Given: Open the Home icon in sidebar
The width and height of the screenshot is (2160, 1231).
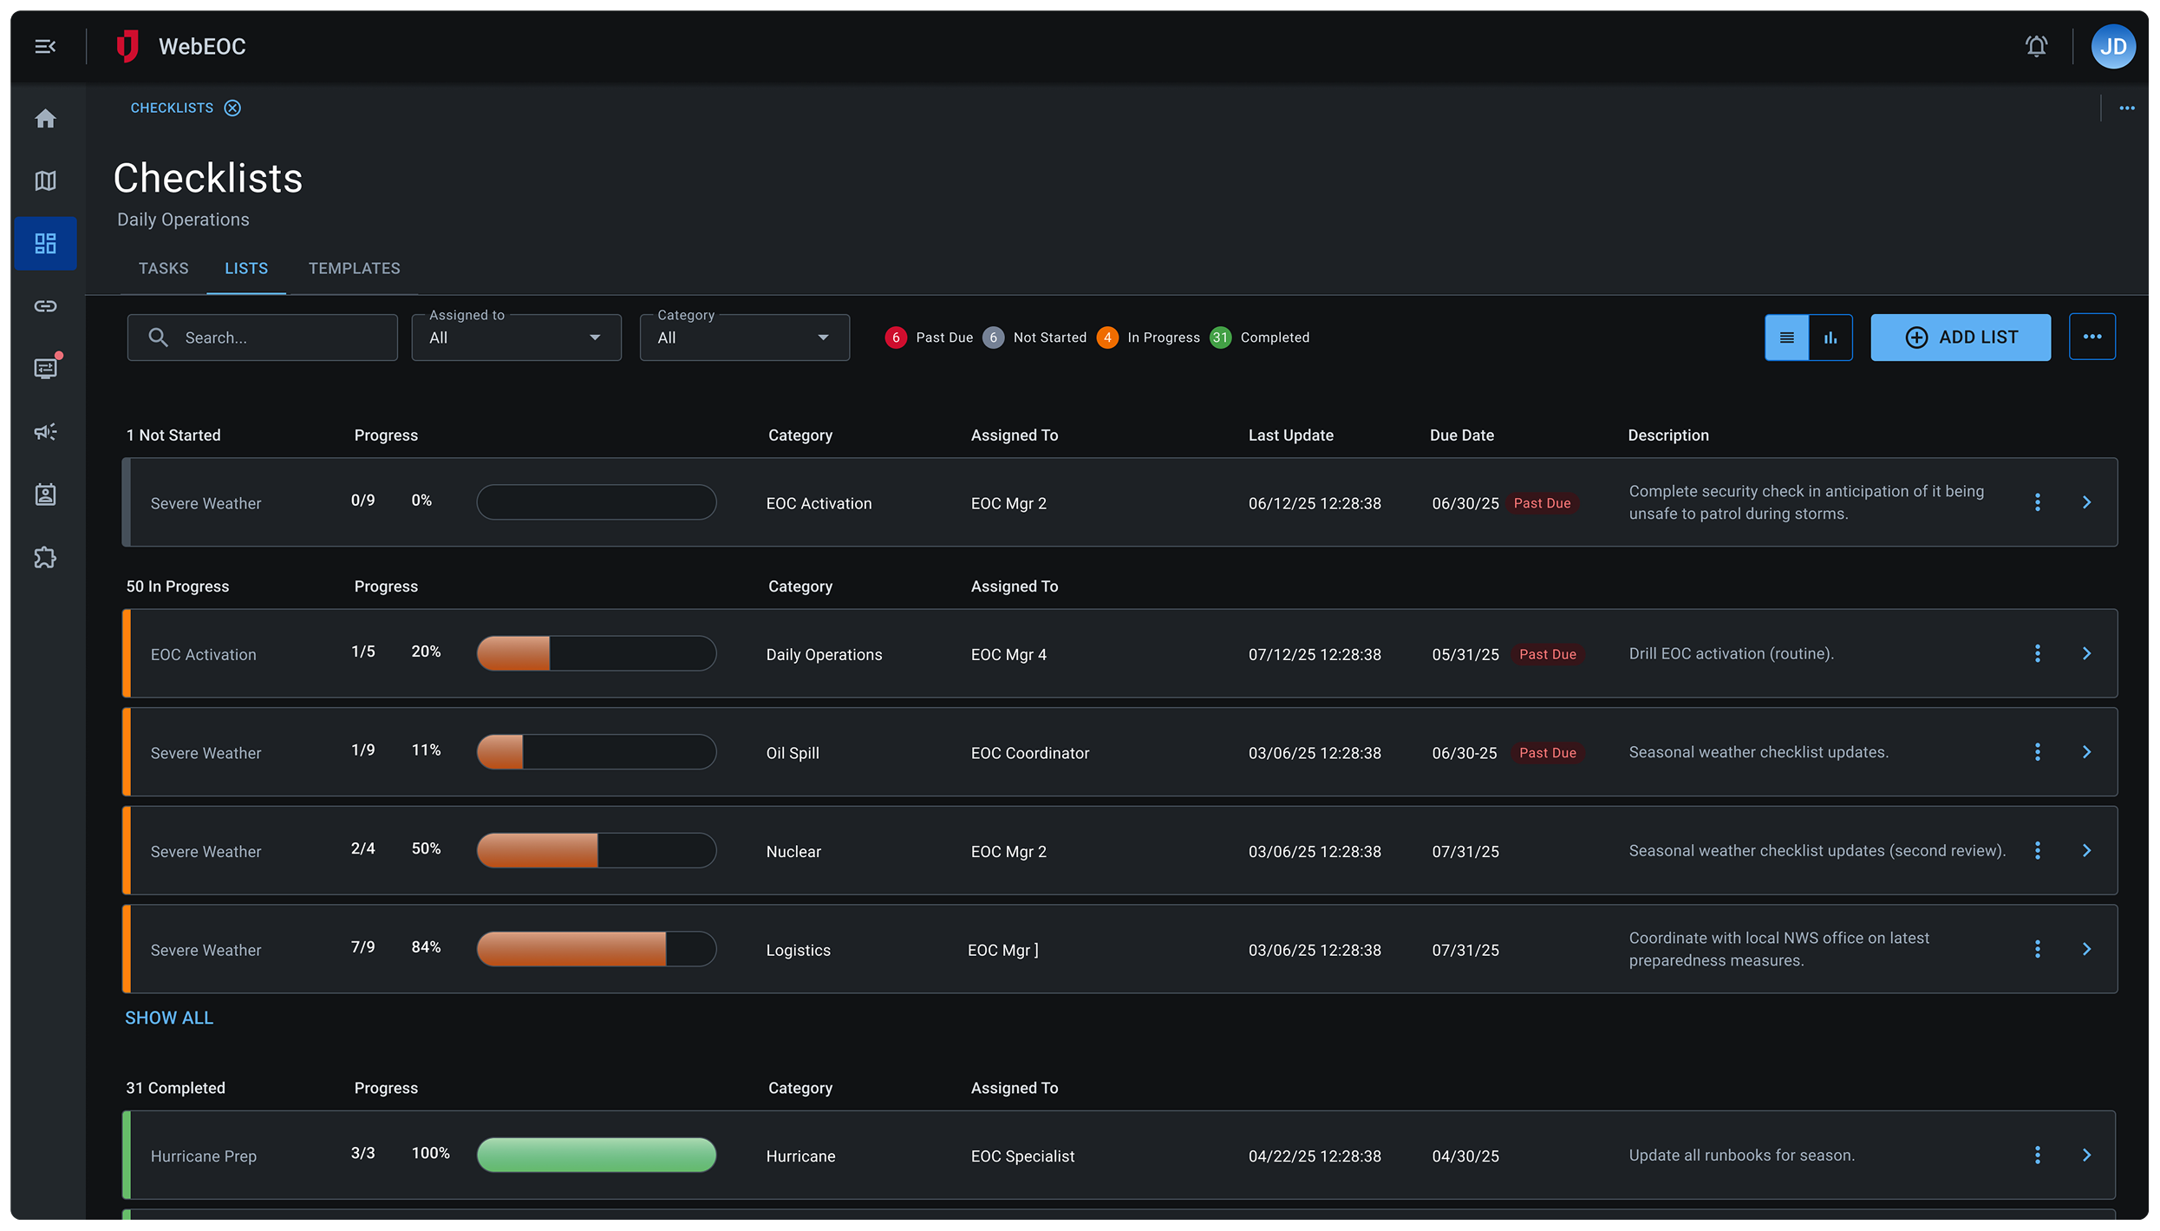Looking at the screenshot, I should pyautogui.click(x=45, y=119).
